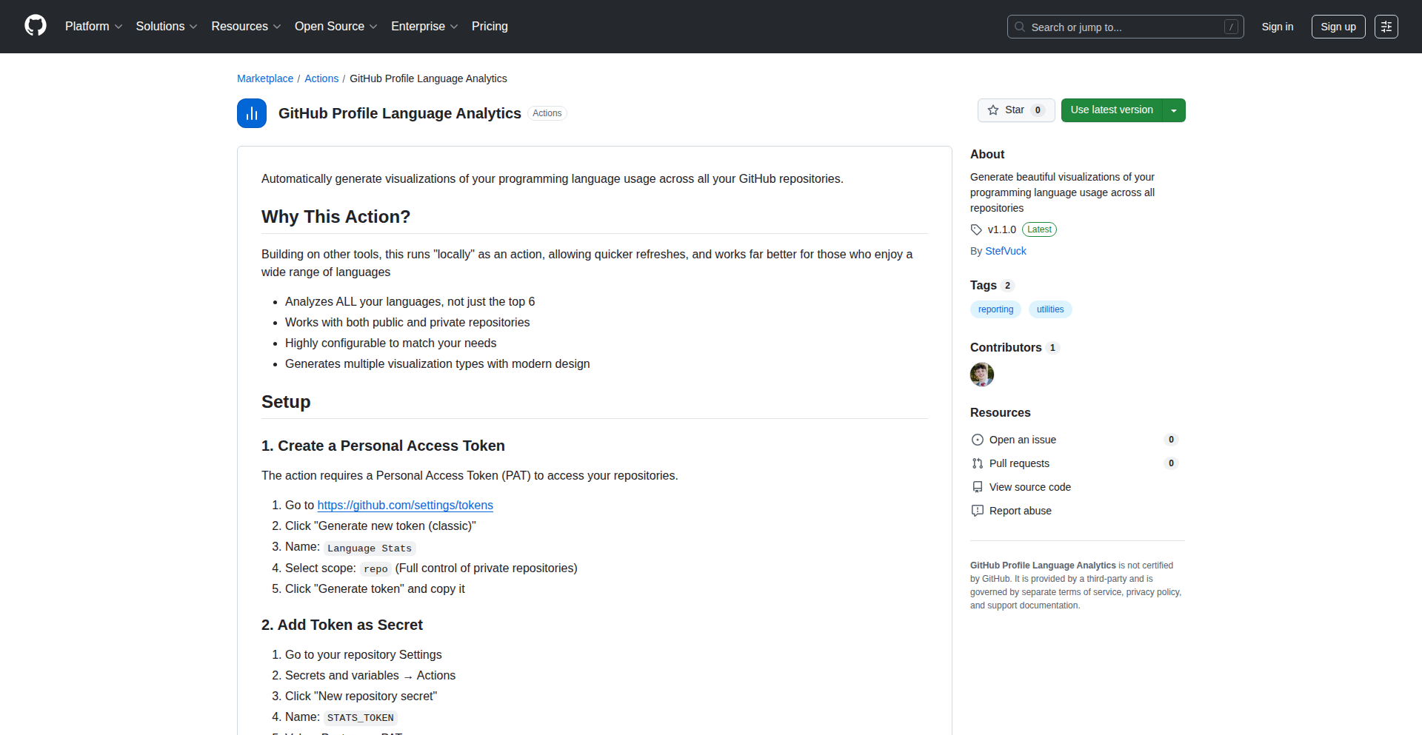Screen dimensions: 1422x735
Task: Click the Report abuse icon
Action: click(x=978, y=510)
